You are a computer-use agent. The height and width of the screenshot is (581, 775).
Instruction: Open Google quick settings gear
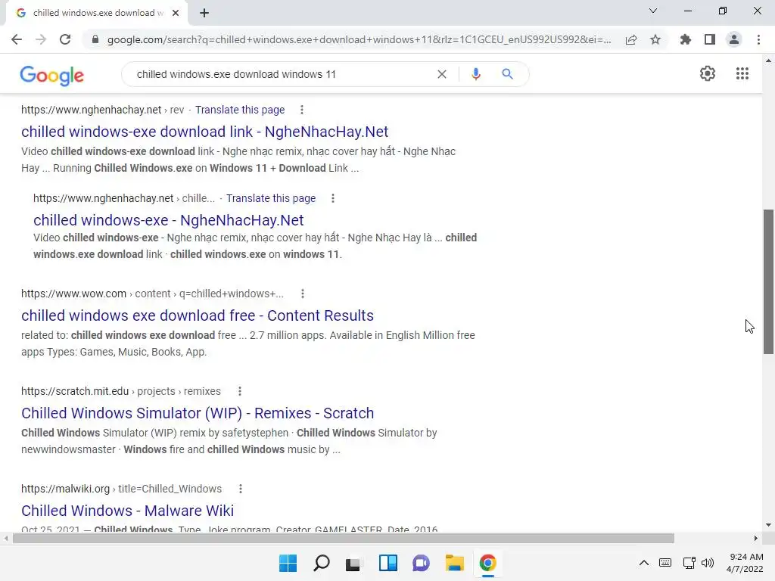pos(708,73)
